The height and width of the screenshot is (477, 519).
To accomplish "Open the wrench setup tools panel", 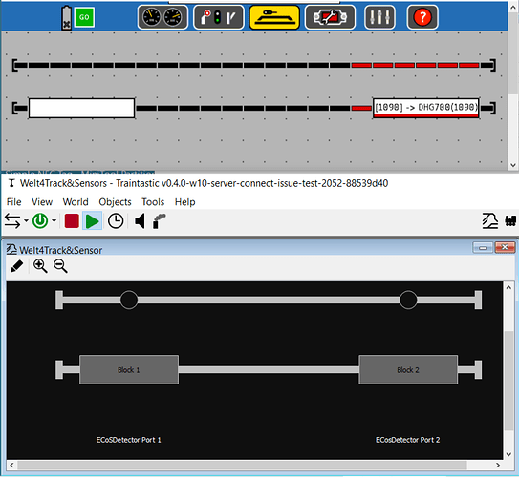I will click(330, 17).
